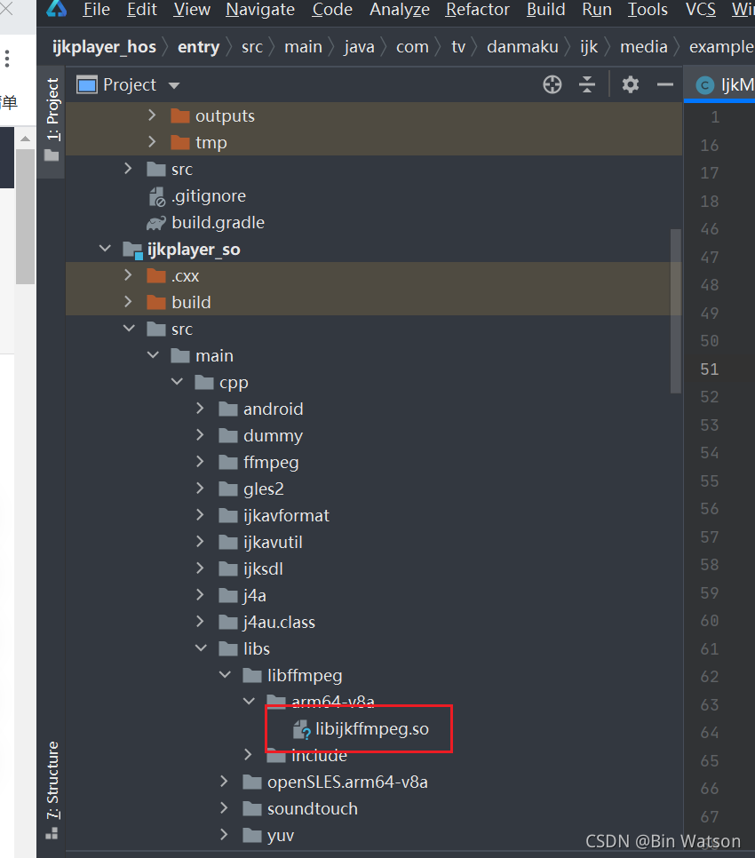Expand the .cxx folder
Viewport: 755px width, 858px height.
[128, 274]
